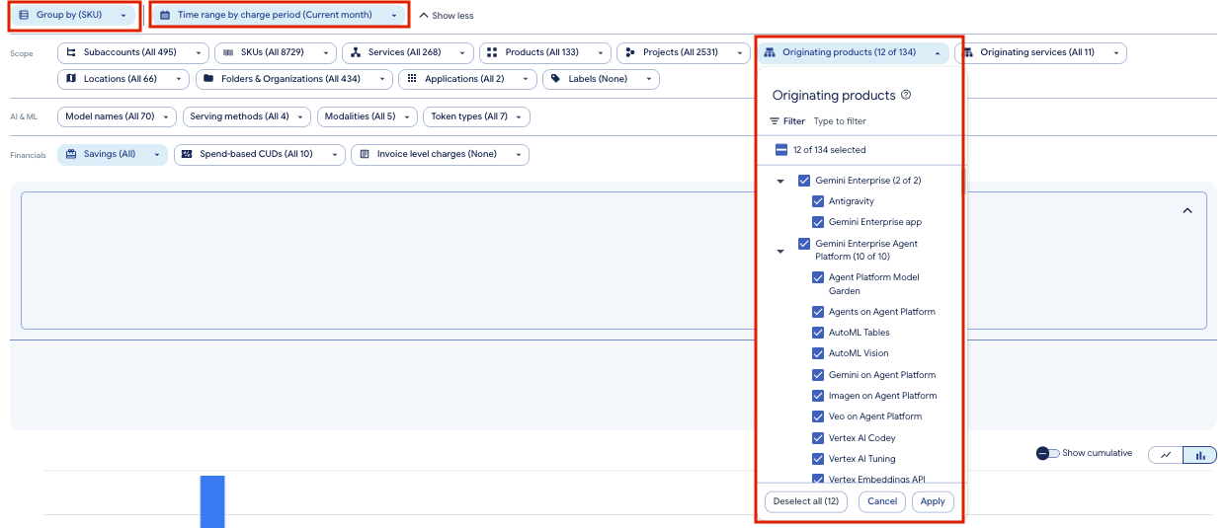Uncheck the Vertex AI Codey checkbox

pyautogui.click(x=818, y=438)
